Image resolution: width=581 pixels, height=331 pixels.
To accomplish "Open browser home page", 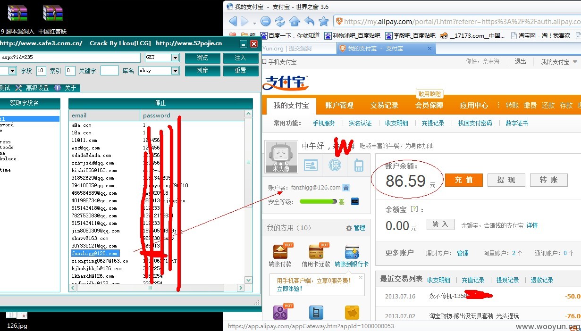I will point(295,21).
